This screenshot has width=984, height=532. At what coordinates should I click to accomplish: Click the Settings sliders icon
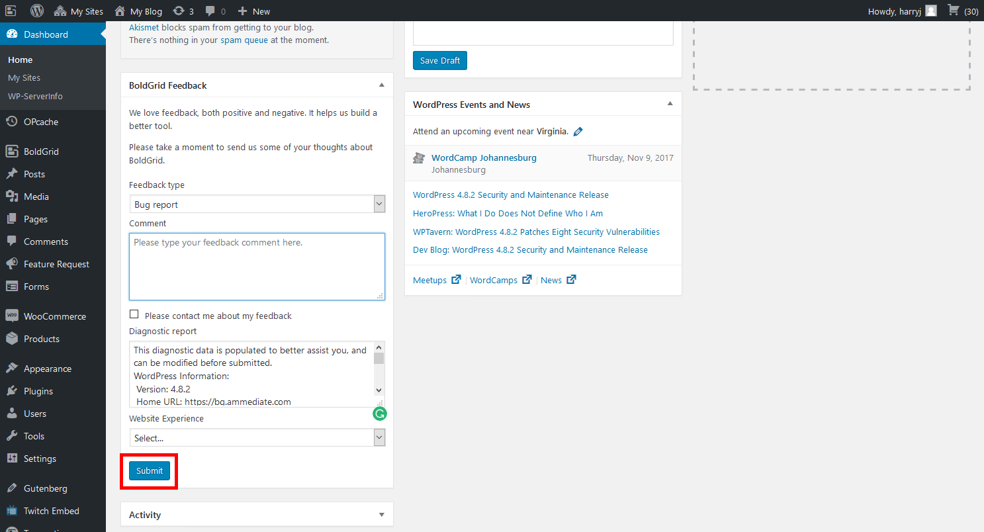12,459
